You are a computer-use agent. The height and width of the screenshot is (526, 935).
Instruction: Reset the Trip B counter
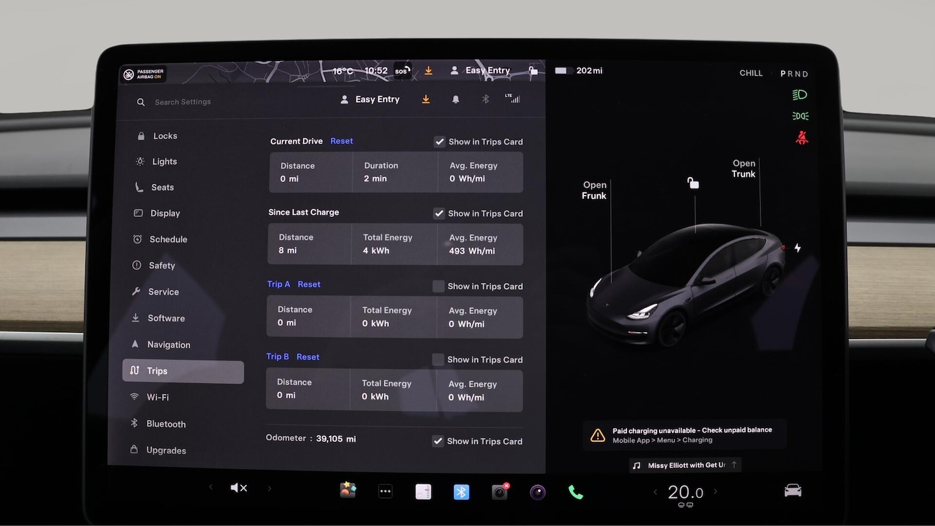(x=308, y=357)
